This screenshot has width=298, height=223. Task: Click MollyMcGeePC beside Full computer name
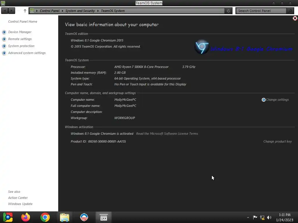125,106
